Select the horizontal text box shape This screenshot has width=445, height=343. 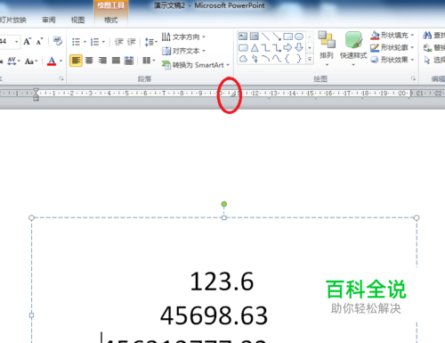tap(243, 37)
